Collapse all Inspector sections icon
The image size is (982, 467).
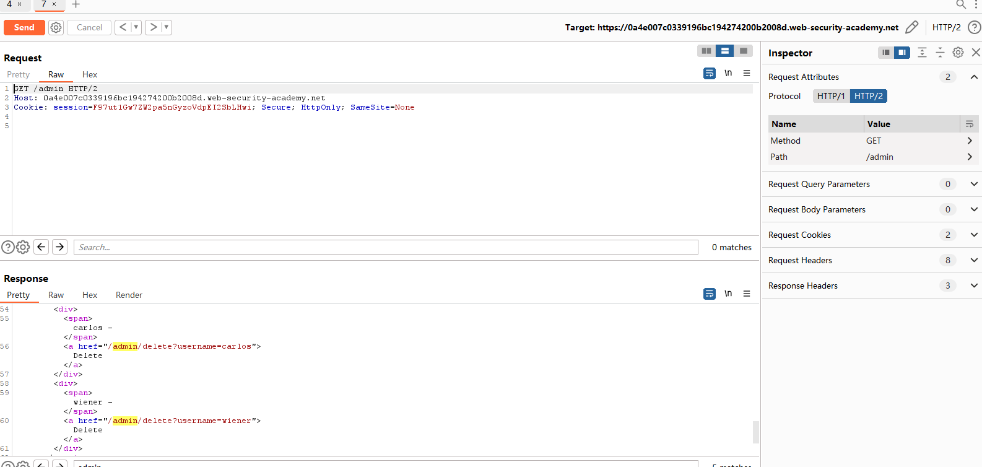[940, 53]
